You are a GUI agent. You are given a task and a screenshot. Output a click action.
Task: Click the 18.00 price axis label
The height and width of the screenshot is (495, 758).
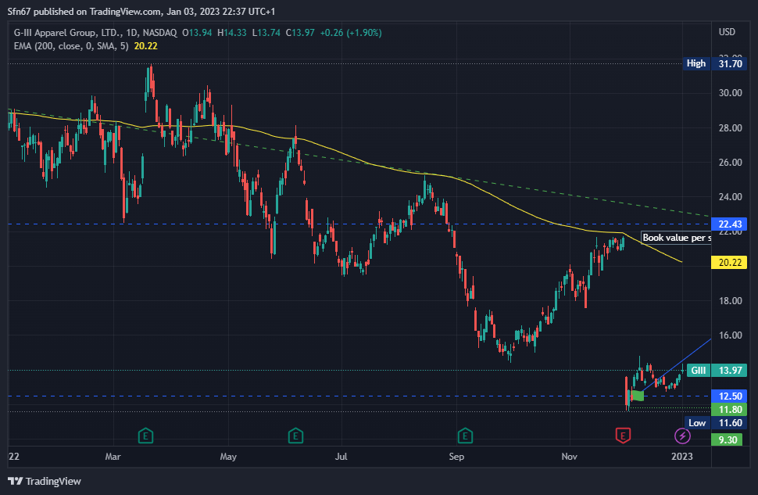[x=730, y=301]
